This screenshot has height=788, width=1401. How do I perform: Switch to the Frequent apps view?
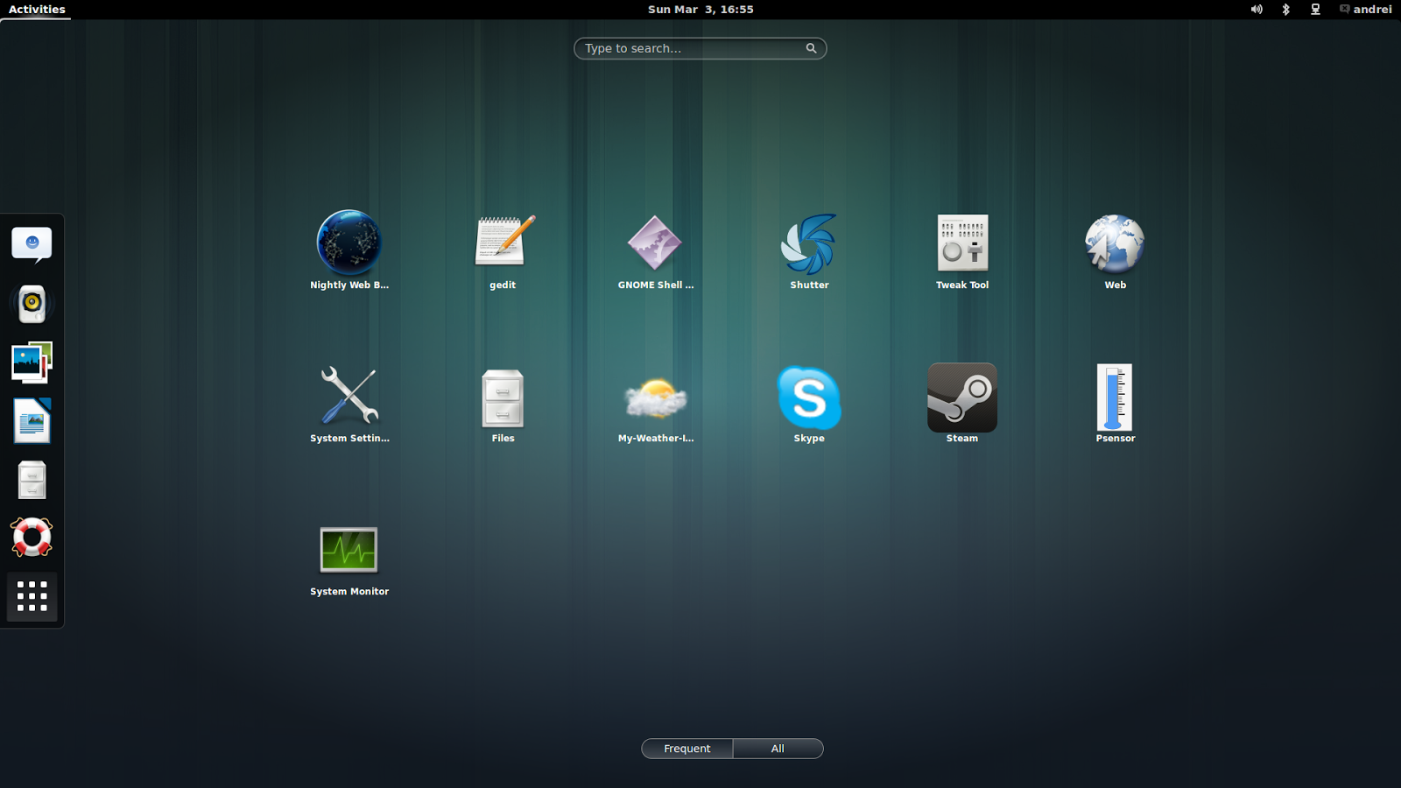click(687, 749)
